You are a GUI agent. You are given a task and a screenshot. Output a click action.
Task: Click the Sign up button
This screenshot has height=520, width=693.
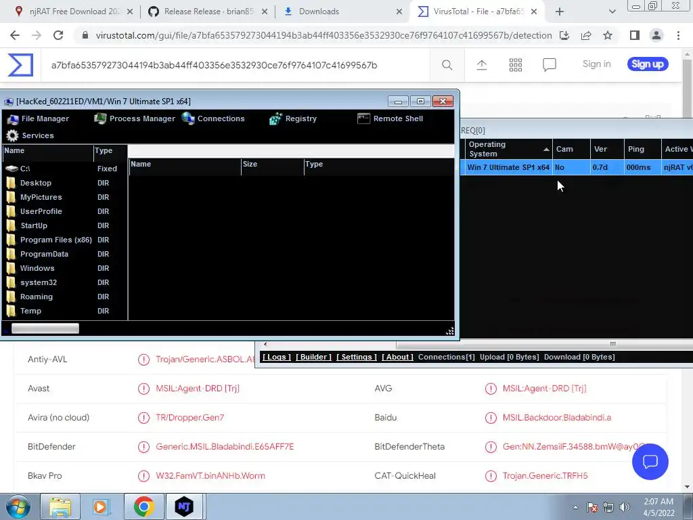pyautogui.click(x=648, y=64)
